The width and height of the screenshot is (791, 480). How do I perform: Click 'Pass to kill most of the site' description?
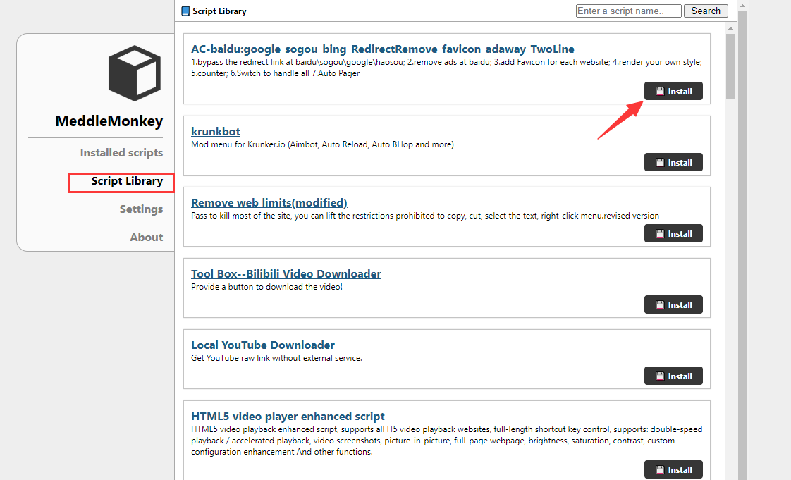pos(425,216)
